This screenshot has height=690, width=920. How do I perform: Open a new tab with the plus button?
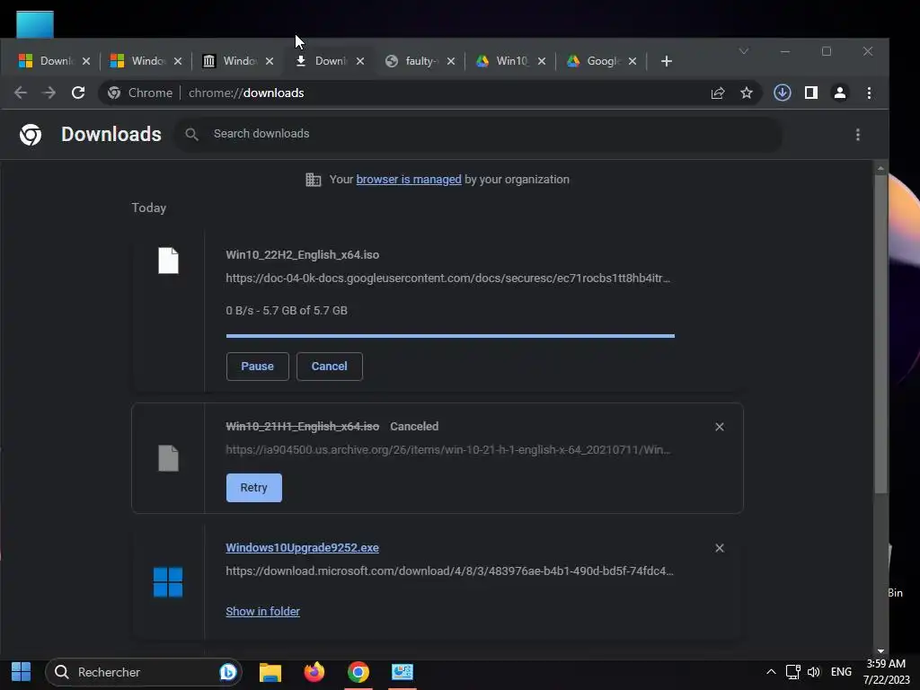click(x=666, y=61)
